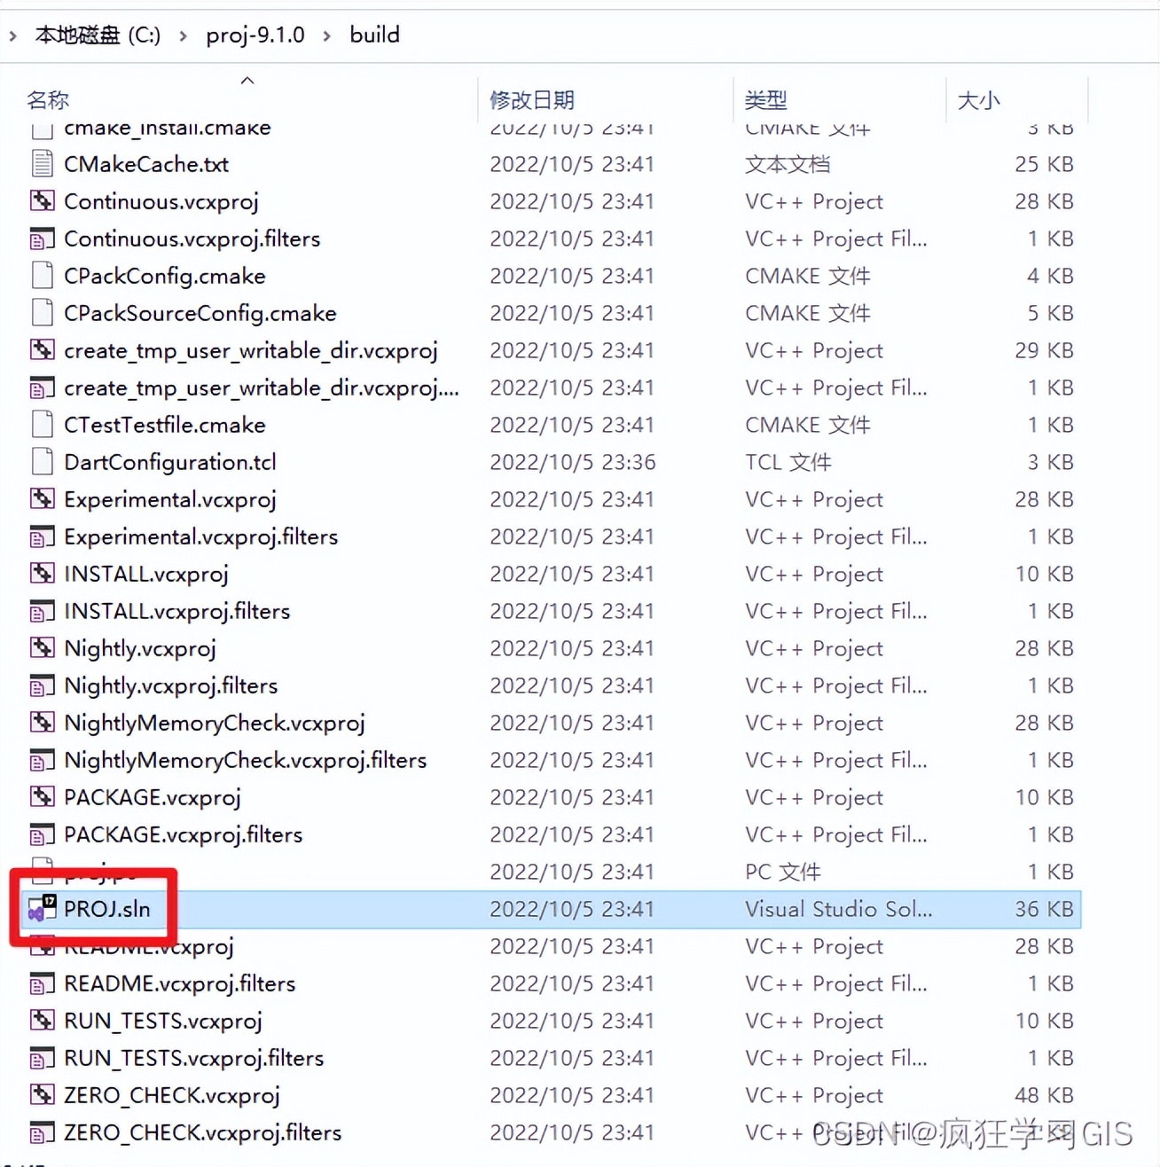Click the 29 KB size of create_tmp_user_writable_dir.vcxproj
Viewport: 1160px width, 1167px height.
(1045, 350)
